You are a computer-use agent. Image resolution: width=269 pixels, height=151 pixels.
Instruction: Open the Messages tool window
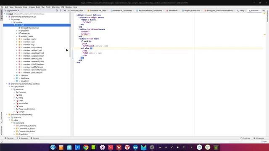pos(22,138)
